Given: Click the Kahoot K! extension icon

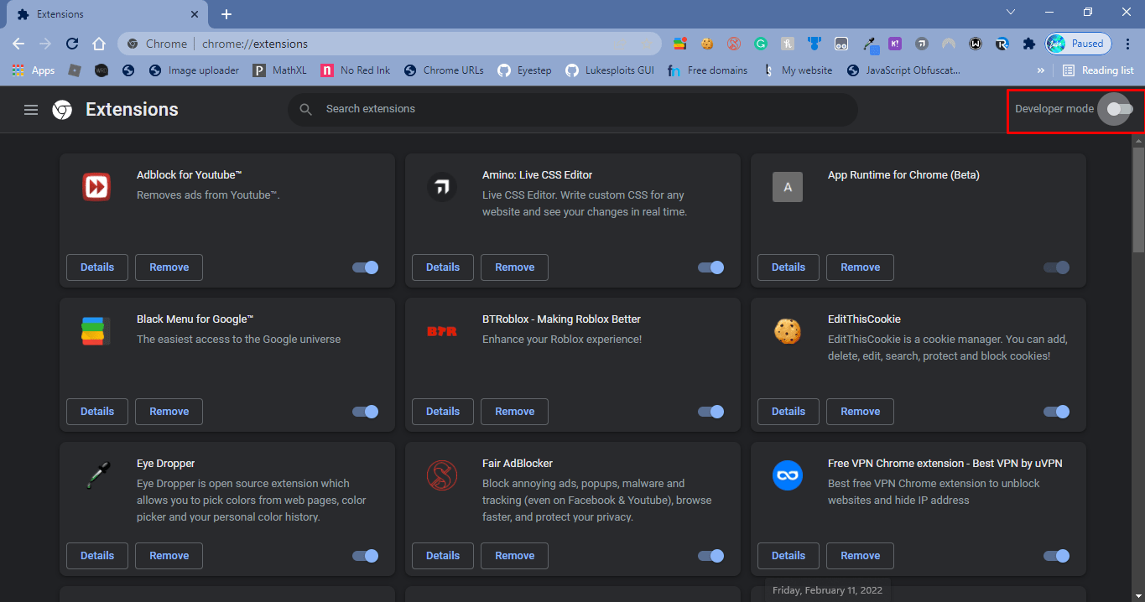Looking at the screenshot, I should point(894,43).
